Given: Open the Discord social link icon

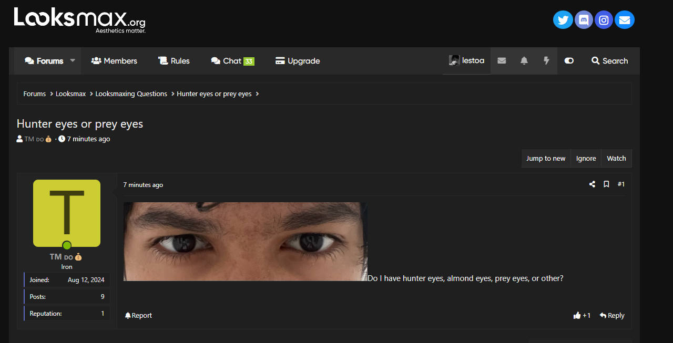Looking at the screenshot, I should pyautogui.click(x=584, y=20).
